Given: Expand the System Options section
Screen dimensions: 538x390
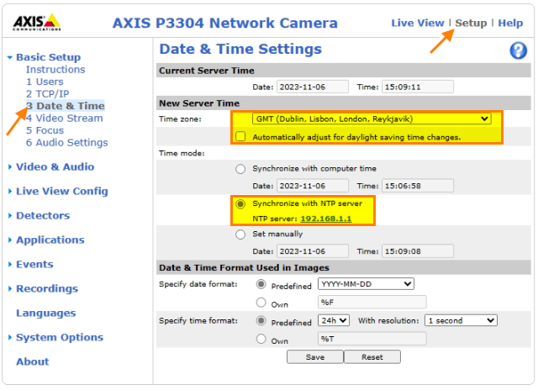Looking at the screenshot, I should coord(59,337).
